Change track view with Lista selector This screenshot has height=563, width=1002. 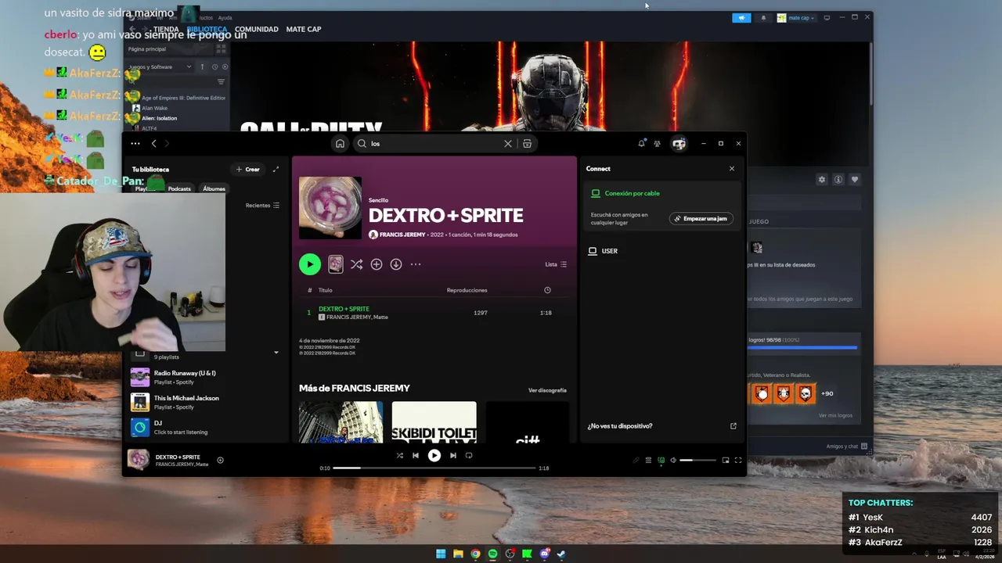[x=556, y=264]
